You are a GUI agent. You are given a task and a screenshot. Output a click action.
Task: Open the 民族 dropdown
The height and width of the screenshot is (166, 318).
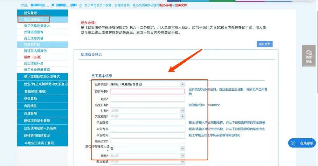(148, 156)
